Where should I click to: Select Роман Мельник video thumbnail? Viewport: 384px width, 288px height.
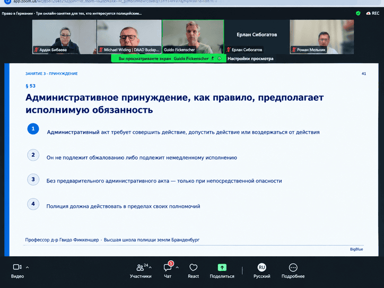click(x=322, y=37)
